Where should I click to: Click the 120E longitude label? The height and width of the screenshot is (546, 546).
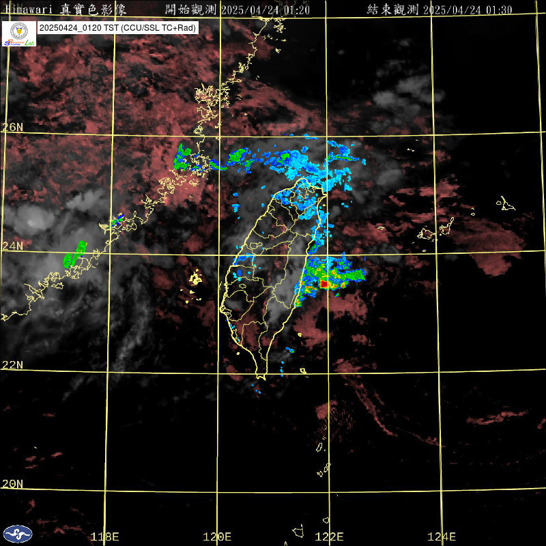(217, 536)
